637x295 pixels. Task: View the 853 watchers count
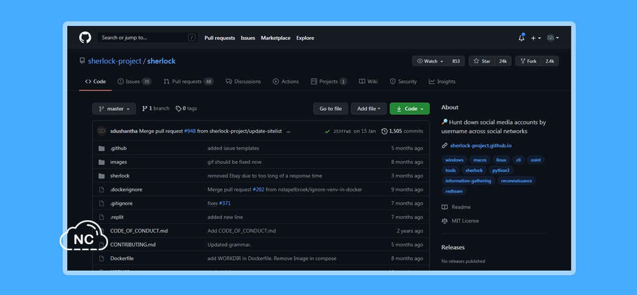coord(456,61)
